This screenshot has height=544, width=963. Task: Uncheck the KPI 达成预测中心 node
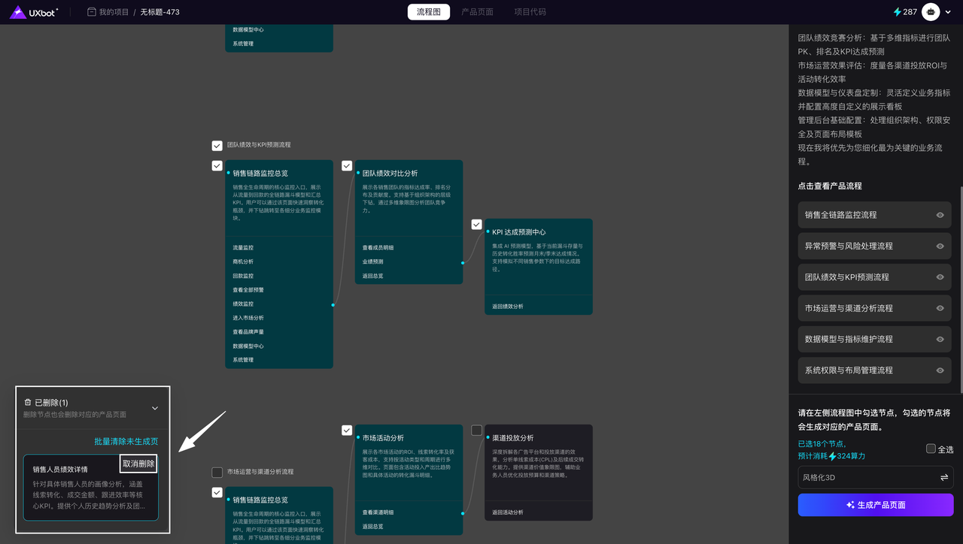tap(476, 225)
